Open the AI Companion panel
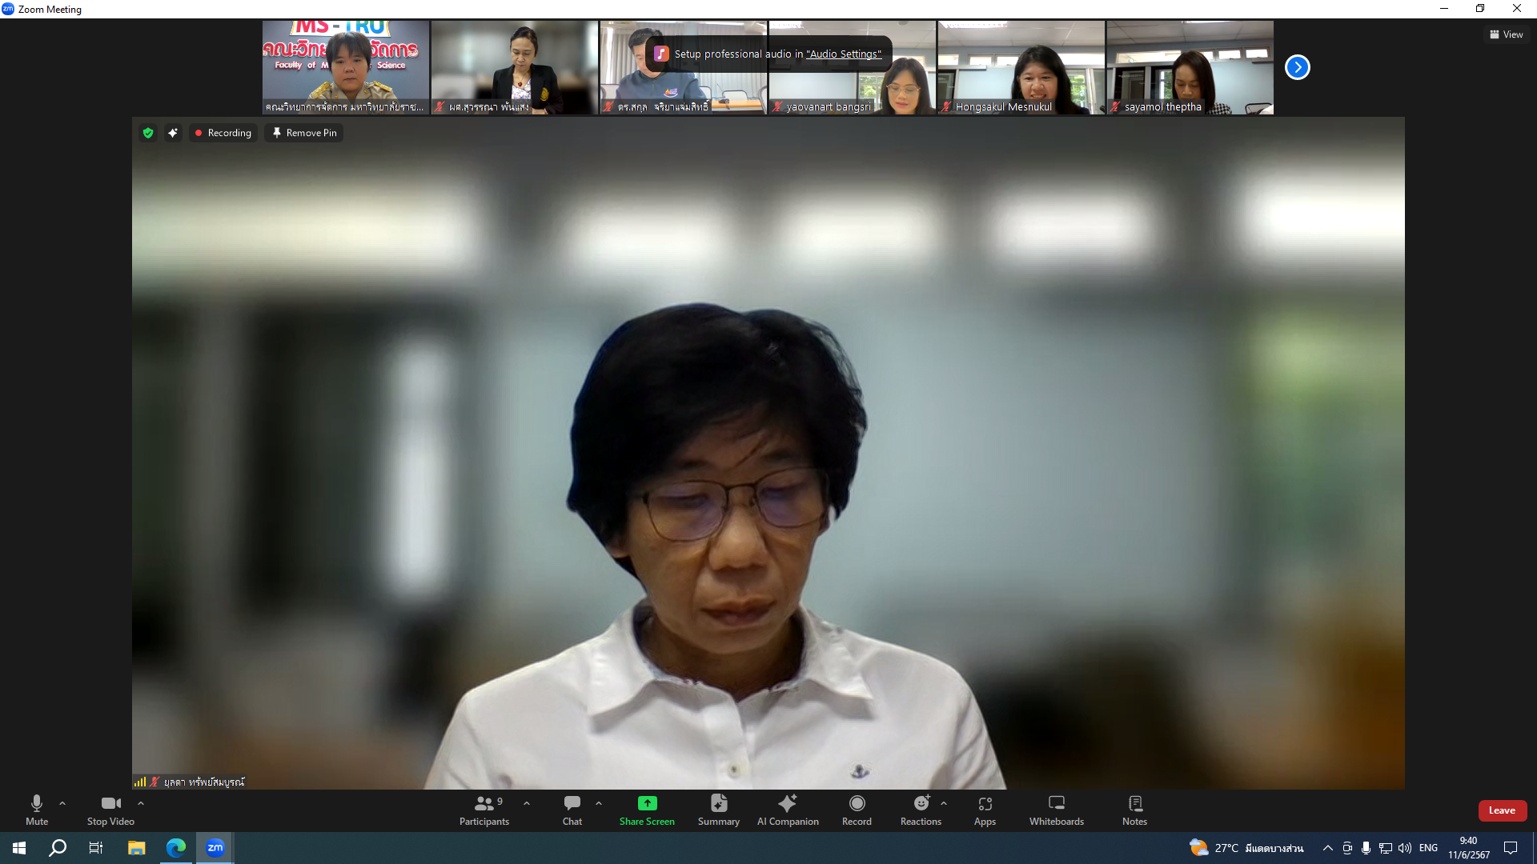The width and height of the screenshot is (1537, 864). point(788,810)
